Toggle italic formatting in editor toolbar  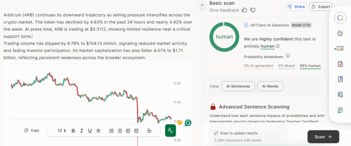[82, 131]
